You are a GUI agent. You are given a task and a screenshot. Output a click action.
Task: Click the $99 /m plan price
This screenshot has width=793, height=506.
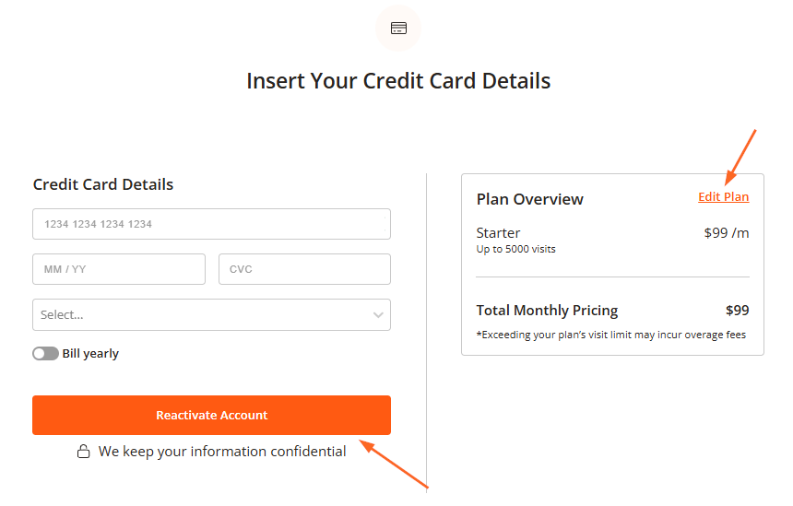[x=726, y=232]
